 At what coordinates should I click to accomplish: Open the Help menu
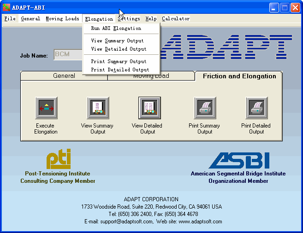click(151, 19)
